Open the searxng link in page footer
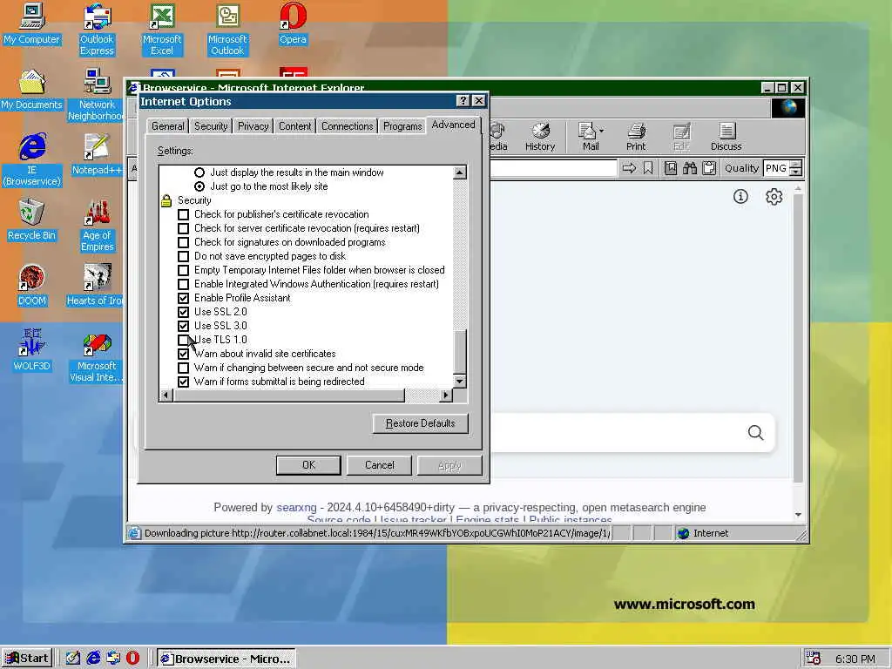 click(x=296, y=508)
